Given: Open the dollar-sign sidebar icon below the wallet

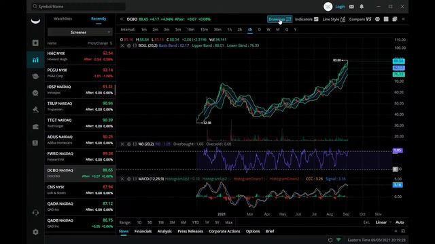Looking at the screenshot, I should (x=35, y=143).
